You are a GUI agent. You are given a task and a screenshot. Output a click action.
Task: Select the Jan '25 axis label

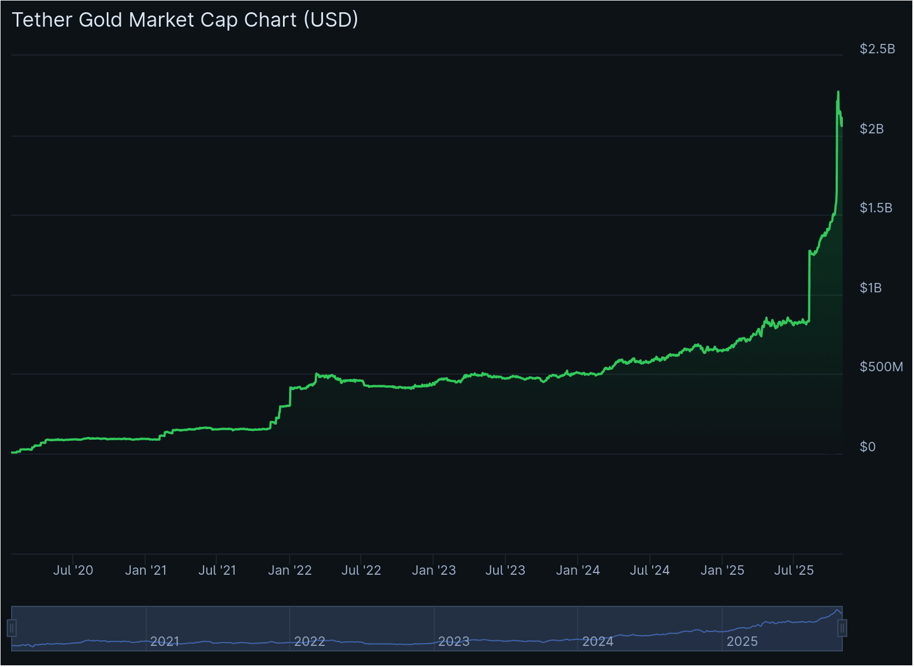coord(722,570)
